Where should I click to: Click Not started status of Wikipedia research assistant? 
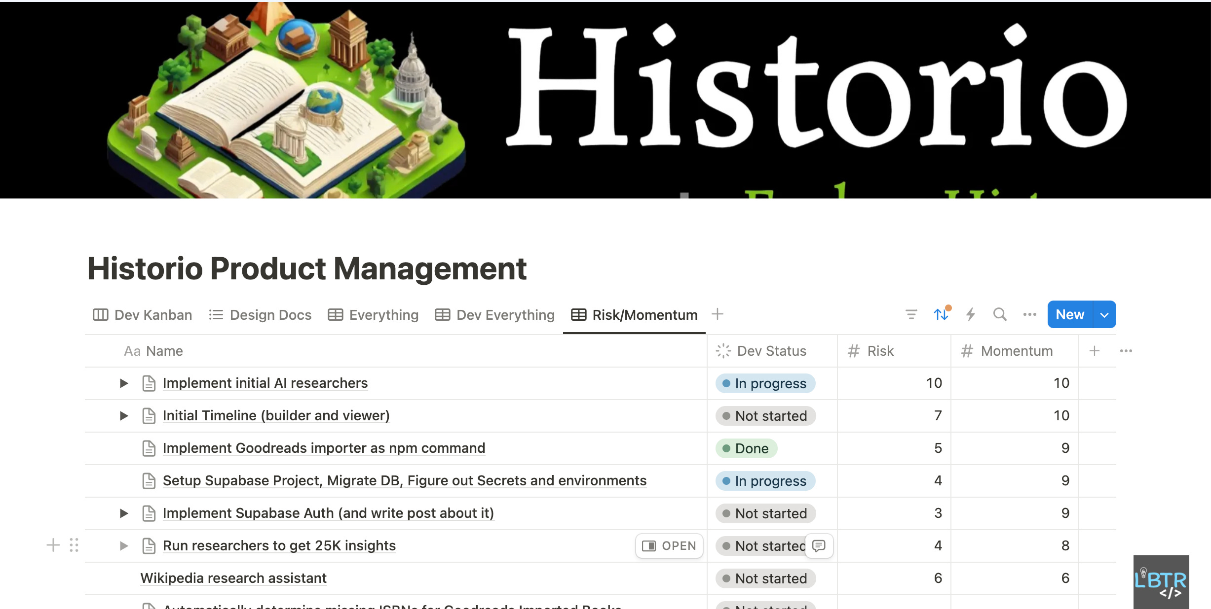coord(765,578)
